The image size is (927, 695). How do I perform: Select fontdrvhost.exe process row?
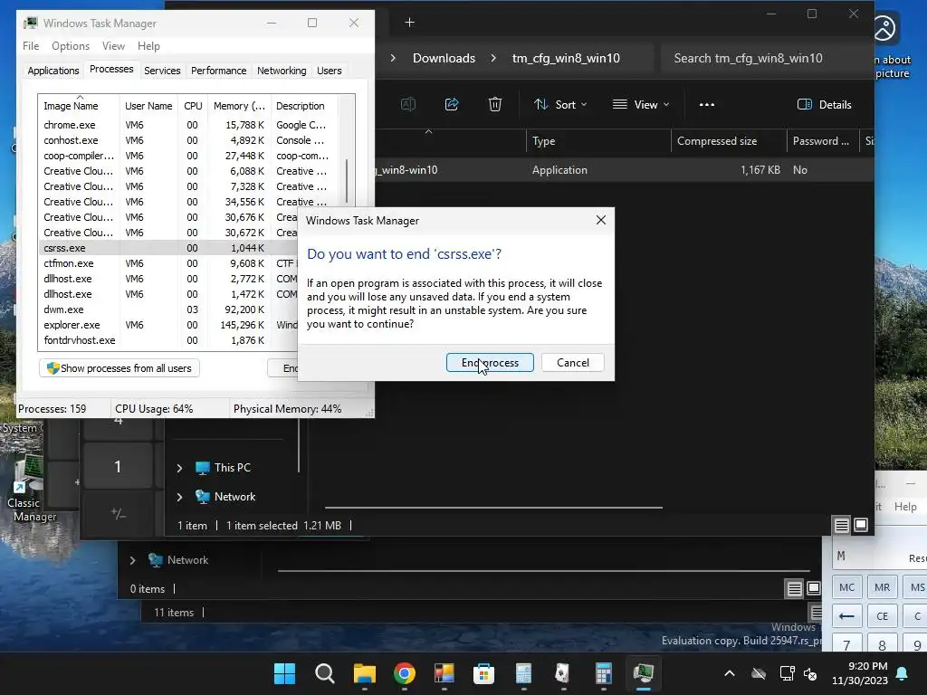[168, 340]
